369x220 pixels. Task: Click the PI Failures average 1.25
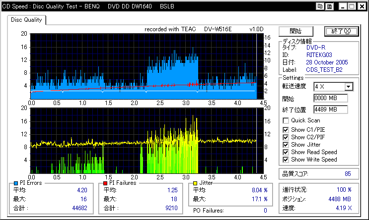click(172, 190)
